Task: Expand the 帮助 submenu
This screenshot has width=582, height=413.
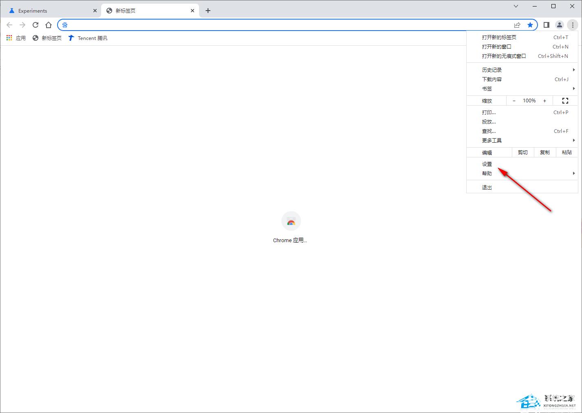Action: point(522,173)
